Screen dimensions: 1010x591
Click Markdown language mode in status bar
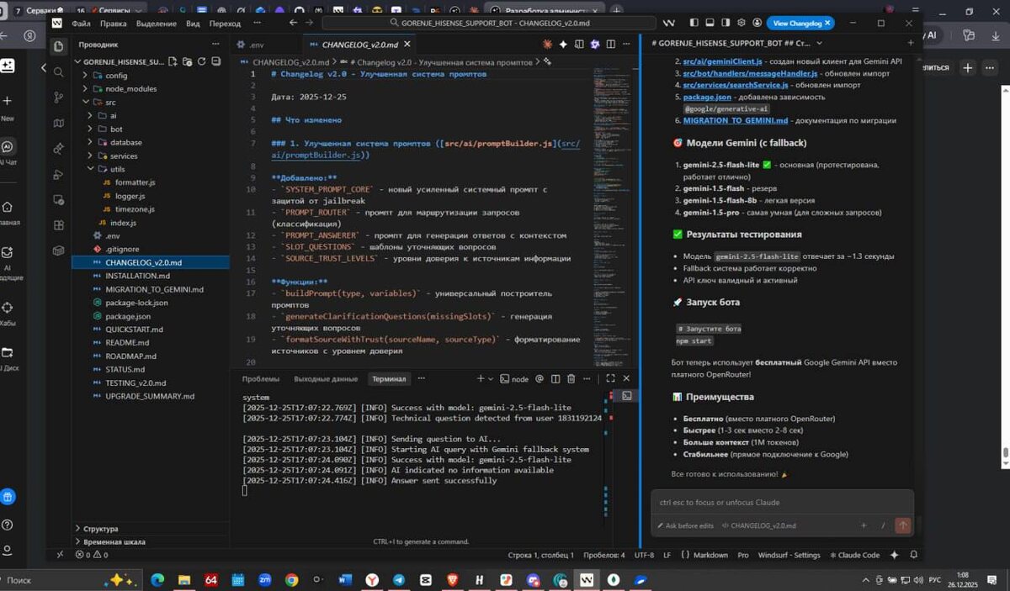click(710, 555)
